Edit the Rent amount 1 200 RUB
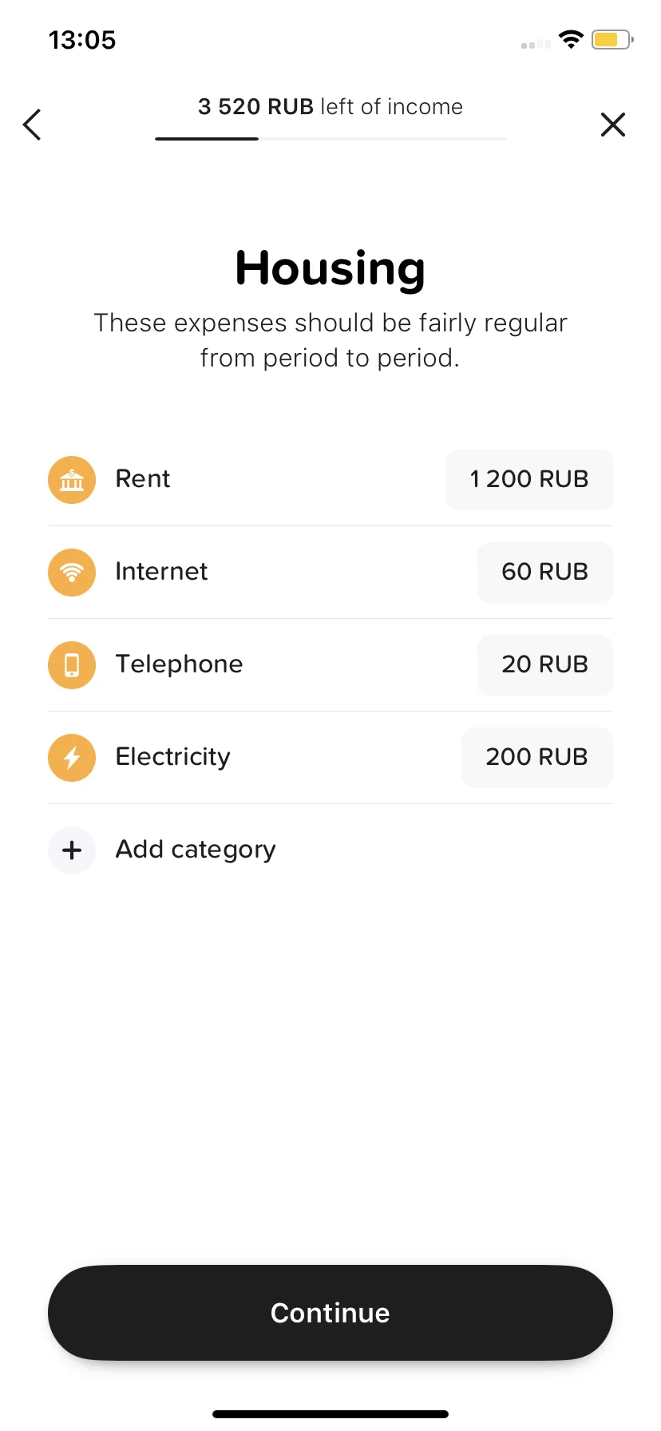This screenshot has width=661, height=1431. pyautogui.click(x=529, y=480)
